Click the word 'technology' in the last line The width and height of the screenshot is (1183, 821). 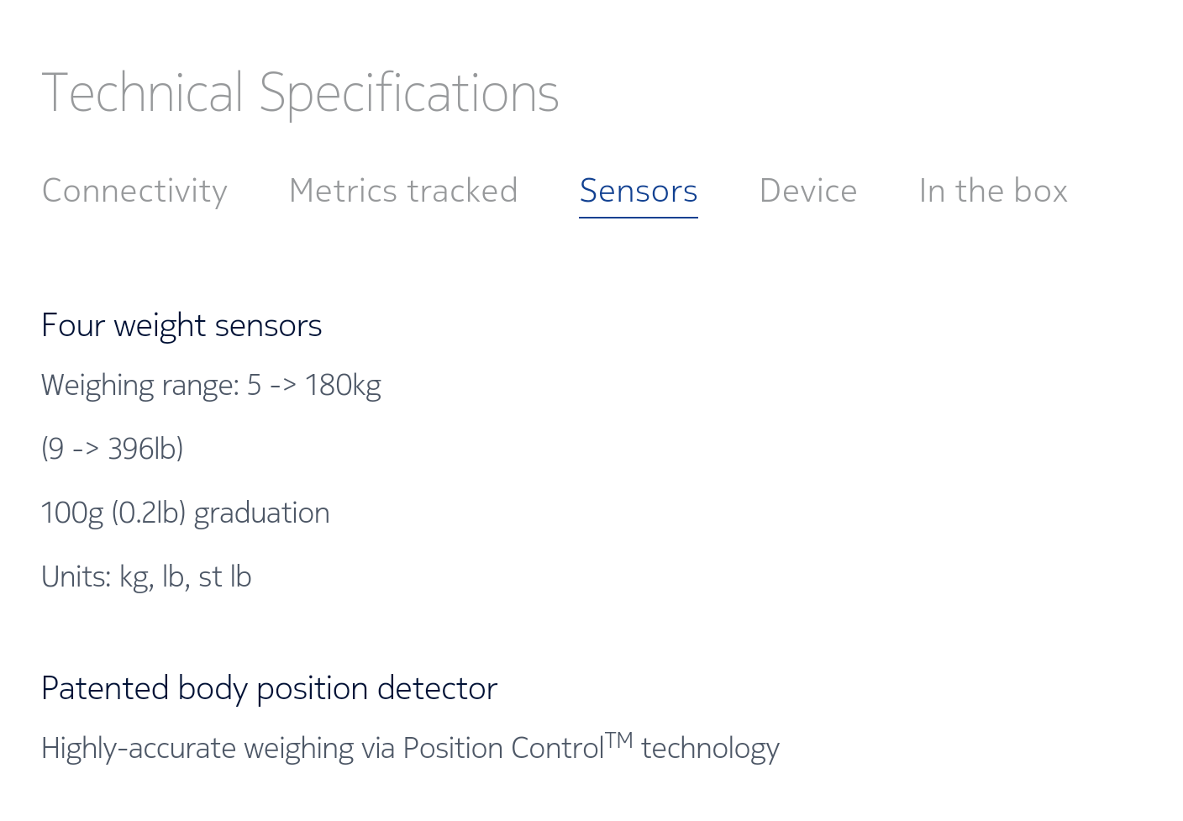(x=711, y=748)
